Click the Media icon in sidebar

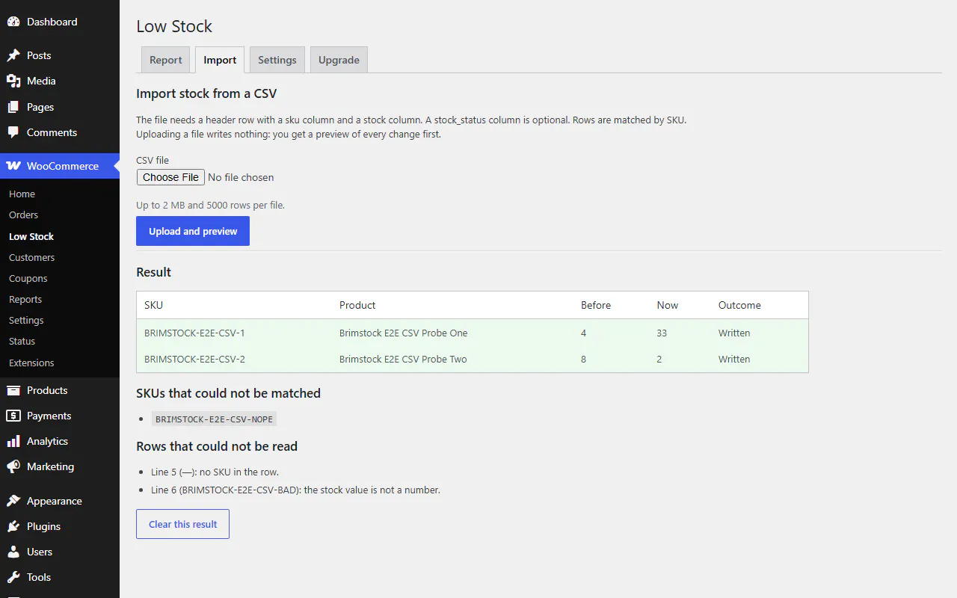pos(13,81)
